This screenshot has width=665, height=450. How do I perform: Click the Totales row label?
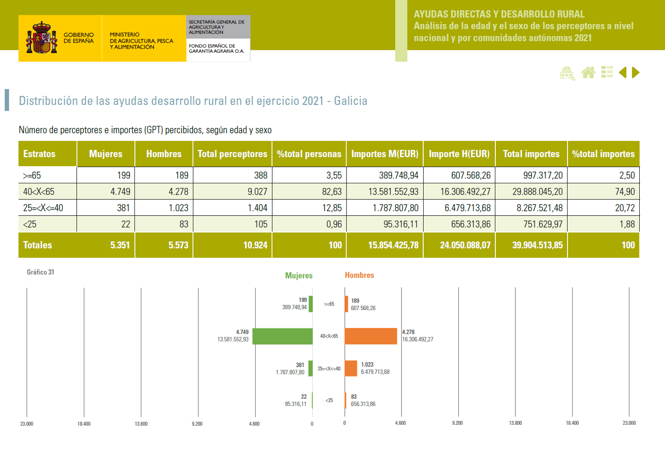point(37,245)
